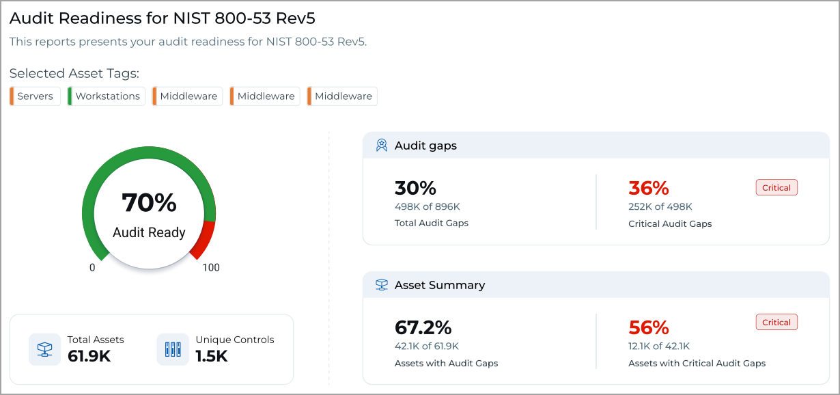Click the Total Assets network icon

(x=45, y=349)
